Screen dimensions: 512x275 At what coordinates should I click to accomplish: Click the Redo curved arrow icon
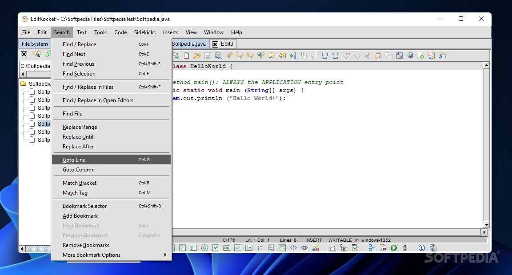click(x=357, y=56)
